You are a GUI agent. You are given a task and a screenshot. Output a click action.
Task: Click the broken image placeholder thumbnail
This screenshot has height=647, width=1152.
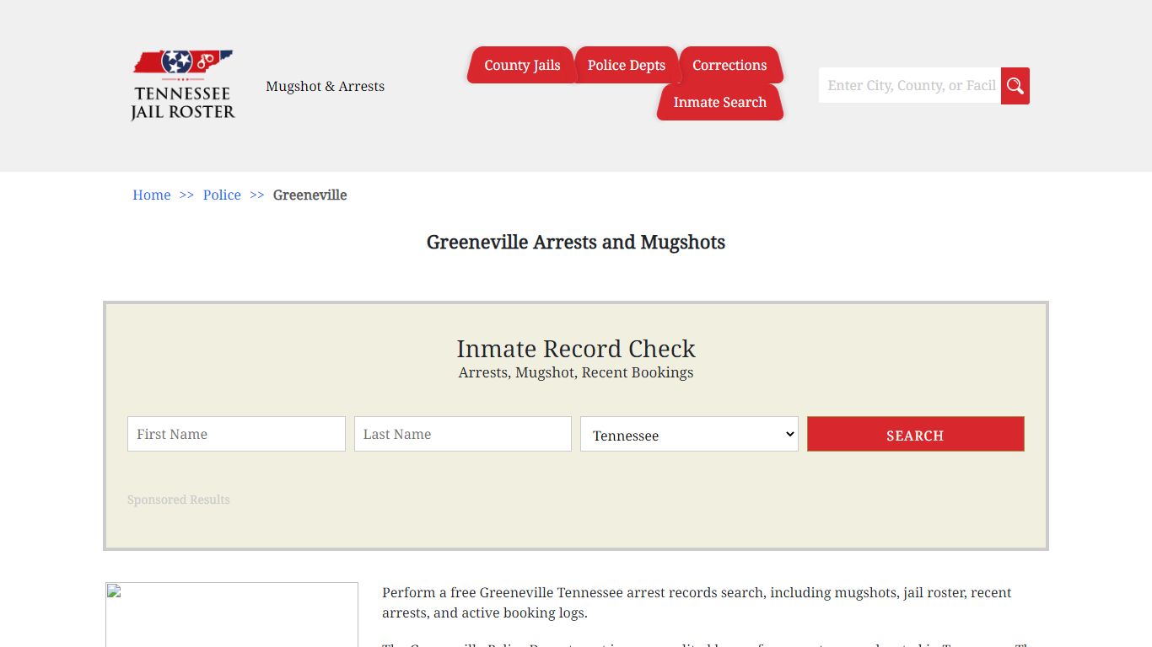[x=232, y=614]
